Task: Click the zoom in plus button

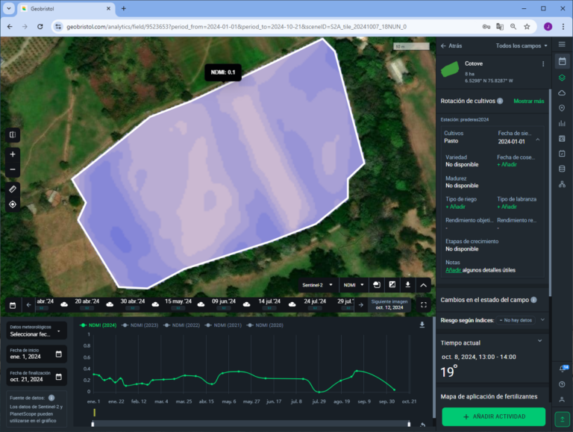Action: coord(13,154)
